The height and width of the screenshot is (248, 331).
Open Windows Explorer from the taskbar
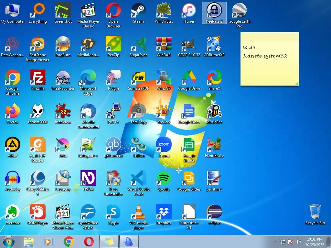pos(29,242)
